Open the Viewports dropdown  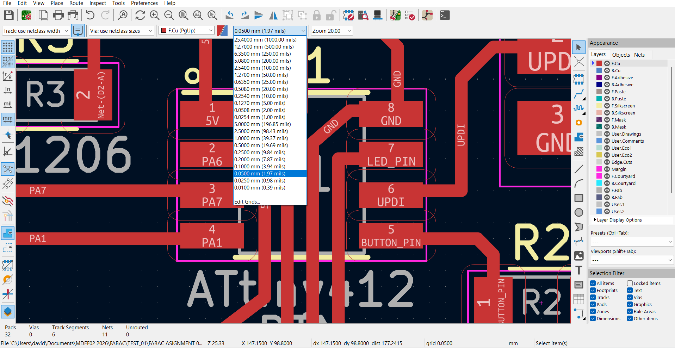632,260
